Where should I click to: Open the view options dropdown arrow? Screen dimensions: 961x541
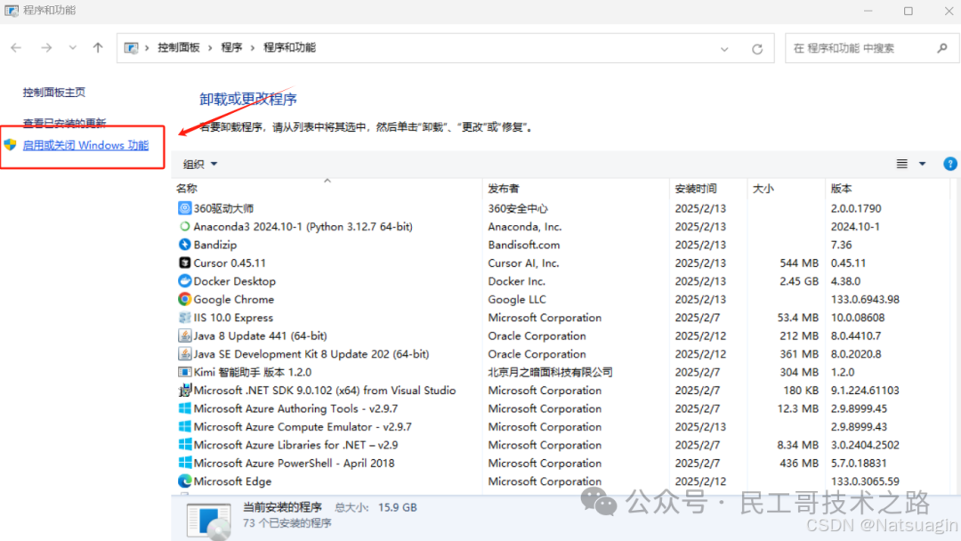[x=923, y=164]
